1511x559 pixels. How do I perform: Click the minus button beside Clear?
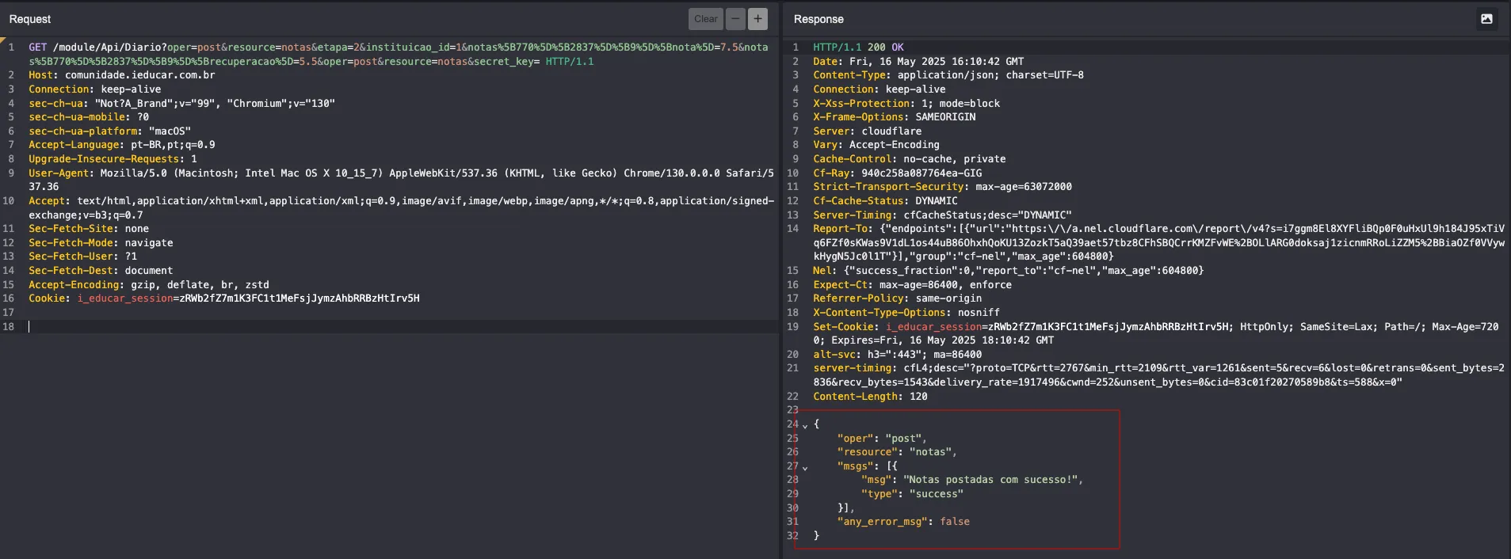[735, 19]
